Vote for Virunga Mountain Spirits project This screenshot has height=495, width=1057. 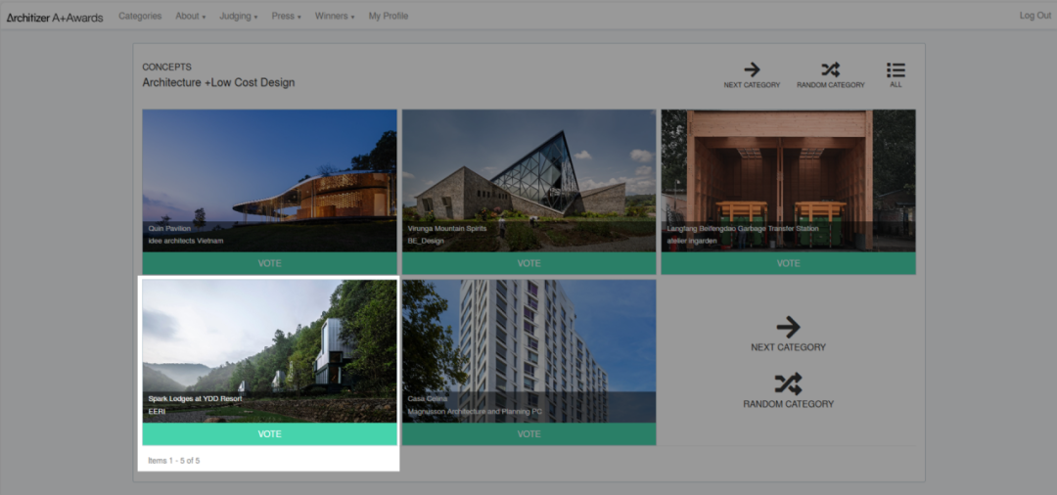click(528, 263)
